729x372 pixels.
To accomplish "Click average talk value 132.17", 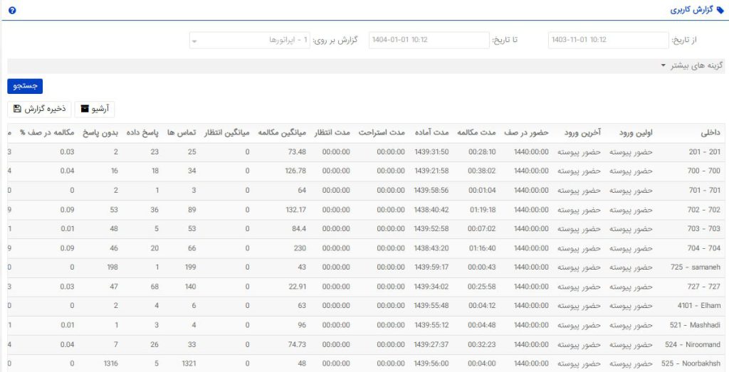I will point(295,210).
